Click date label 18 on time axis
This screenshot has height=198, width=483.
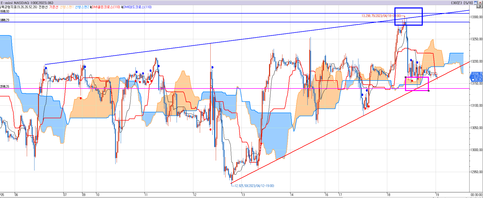click(389, 195)
